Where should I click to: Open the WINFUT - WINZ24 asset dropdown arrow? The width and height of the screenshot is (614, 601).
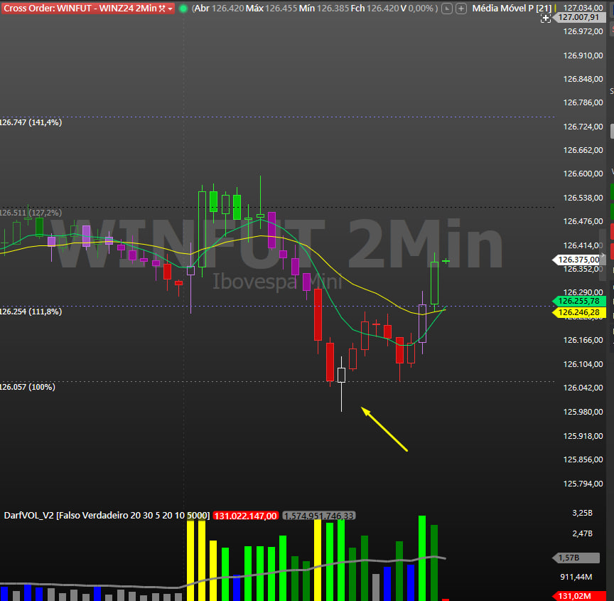(170, 9)
